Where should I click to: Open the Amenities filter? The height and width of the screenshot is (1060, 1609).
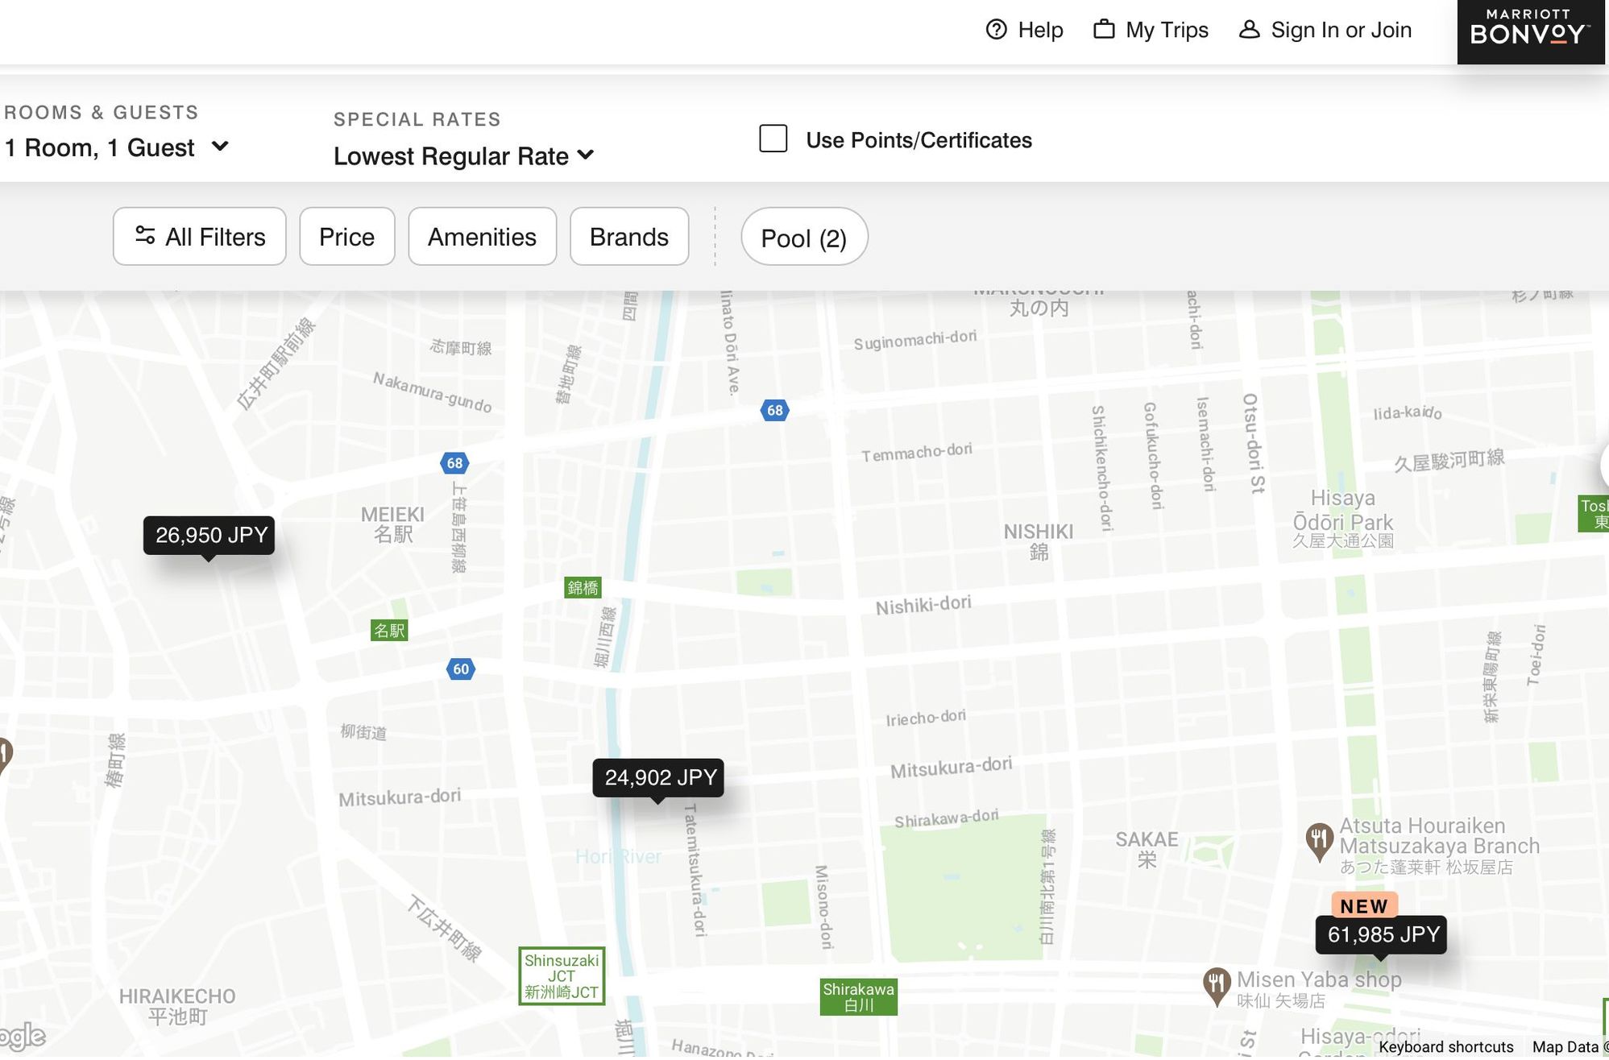(483, 237)
